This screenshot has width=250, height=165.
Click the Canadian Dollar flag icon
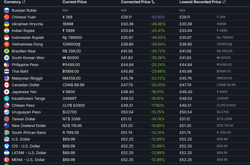7,85
